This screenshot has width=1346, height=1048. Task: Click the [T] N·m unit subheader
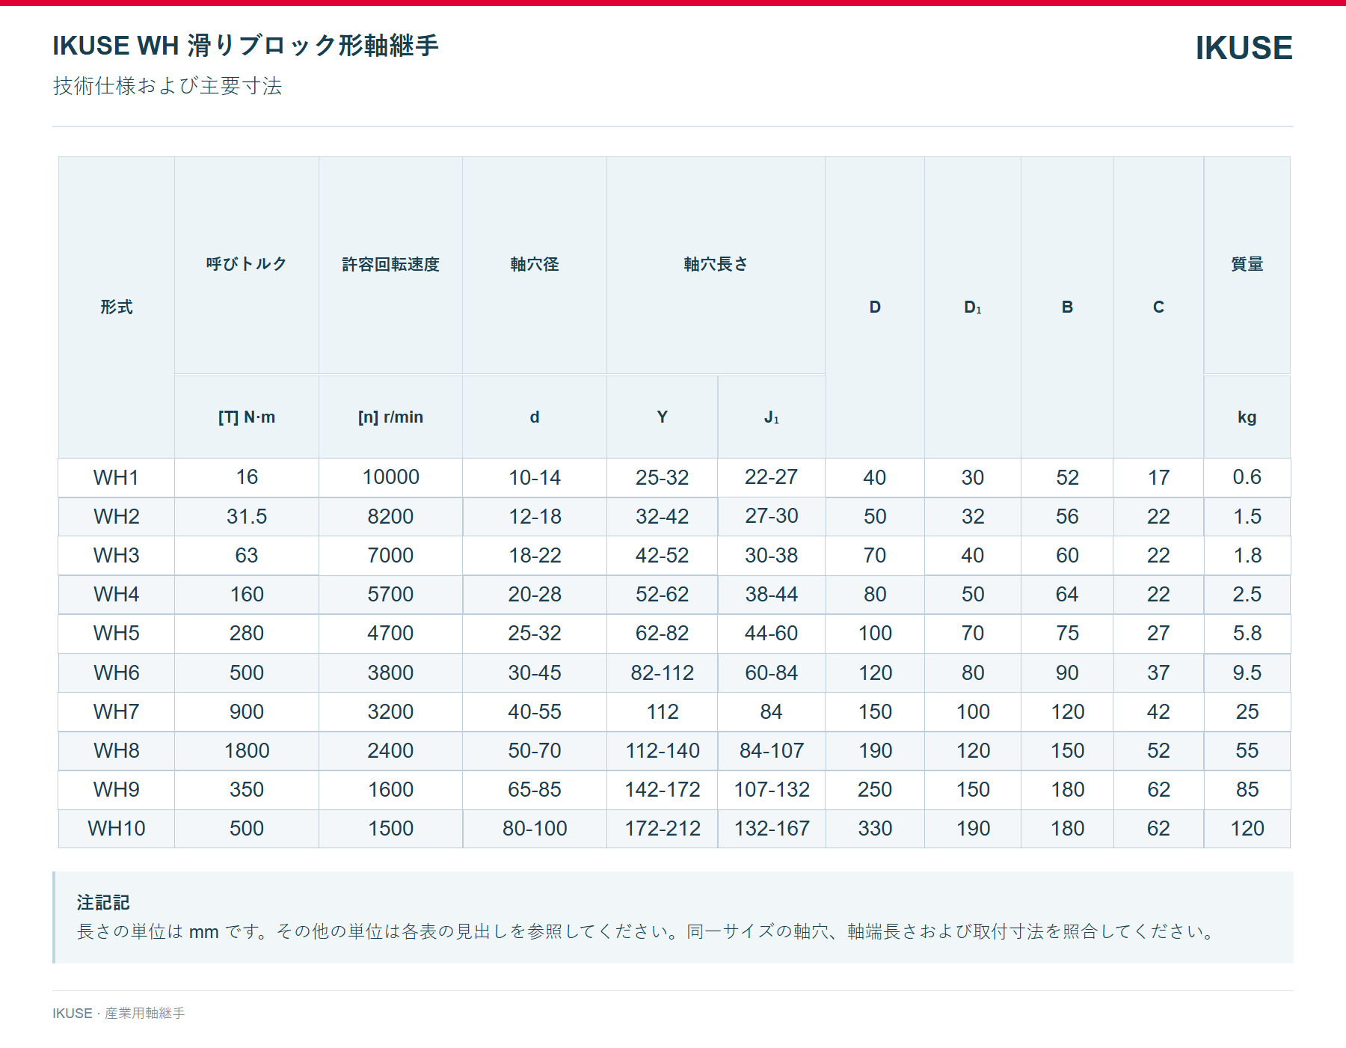click(x=247, y=417)
